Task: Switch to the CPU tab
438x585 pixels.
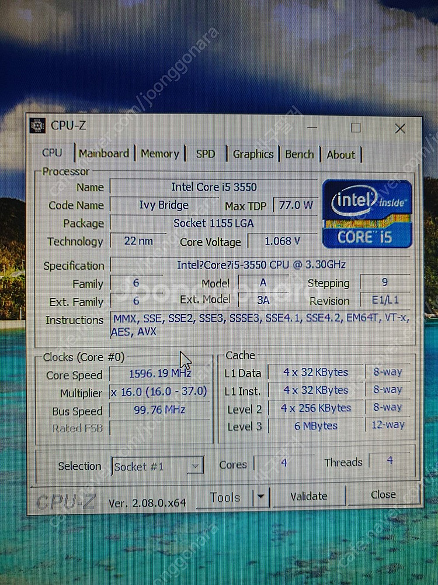Action: [x=52, y=153]
